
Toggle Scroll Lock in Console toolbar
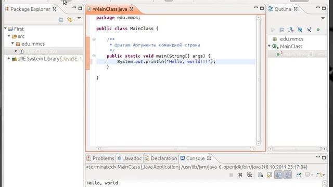click(x=270, y=175)
